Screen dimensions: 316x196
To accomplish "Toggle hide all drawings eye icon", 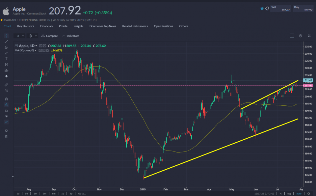I will pos(6,116).
